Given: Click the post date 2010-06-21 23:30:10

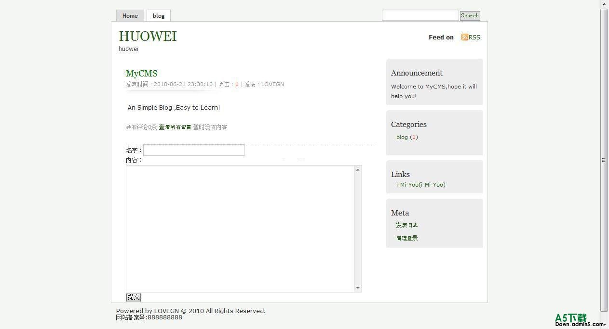Looking at the screenshot, I should point(183,84).
